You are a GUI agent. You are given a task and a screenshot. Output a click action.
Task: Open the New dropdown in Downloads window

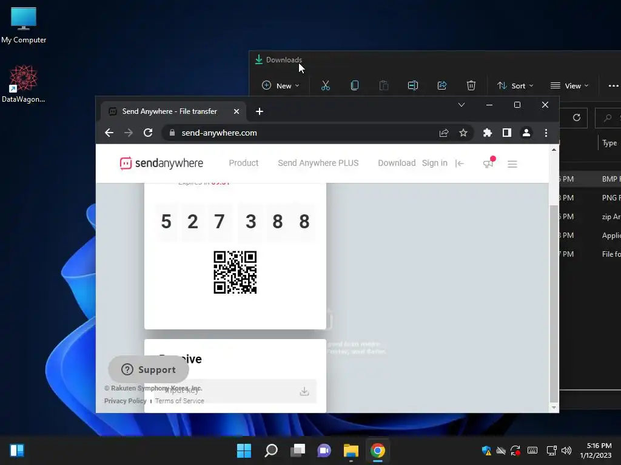point(281,85)
